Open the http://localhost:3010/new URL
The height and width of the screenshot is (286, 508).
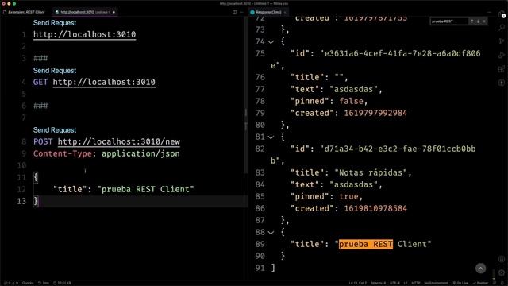pos(119,141)
